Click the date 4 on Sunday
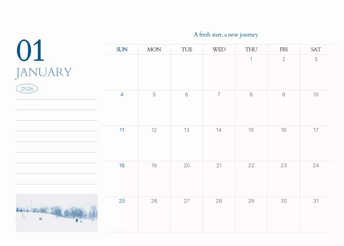 click(x=122, y=95)
